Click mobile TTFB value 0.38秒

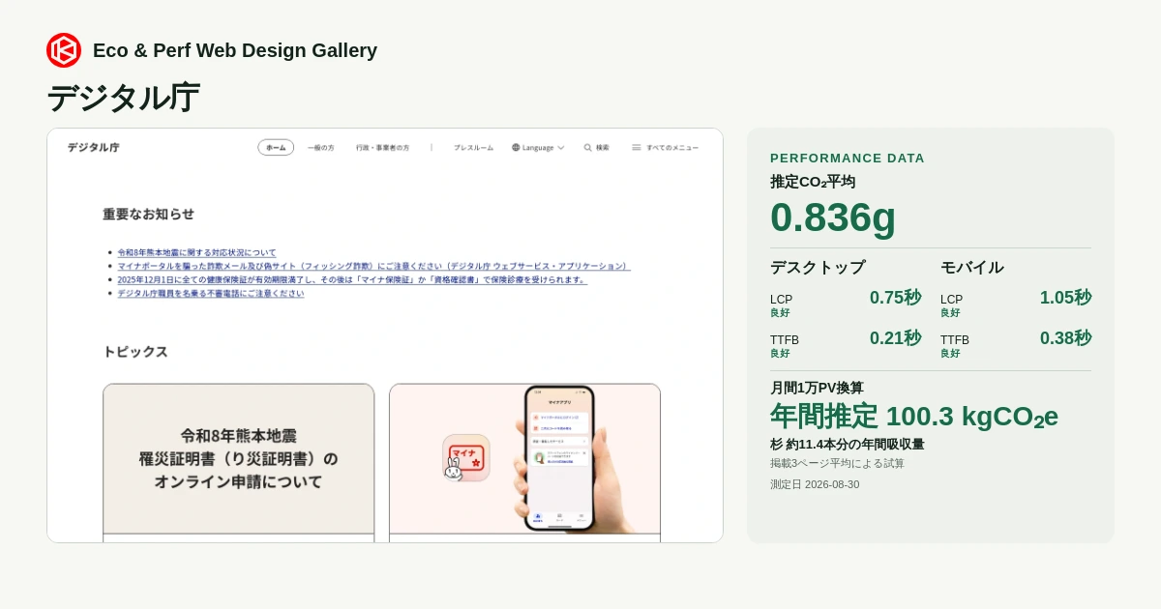tap(1065, 338)
